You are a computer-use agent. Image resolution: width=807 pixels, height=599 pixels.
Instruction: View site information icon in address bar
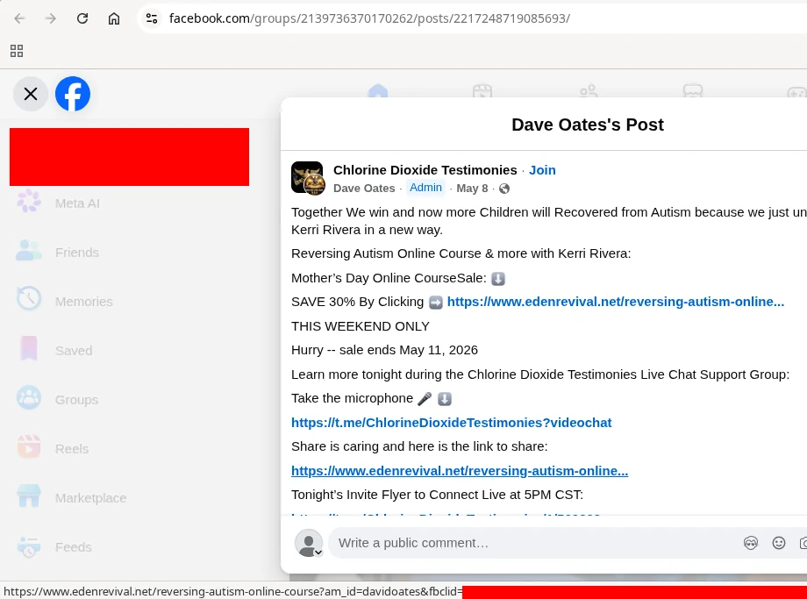pos(151,18)
